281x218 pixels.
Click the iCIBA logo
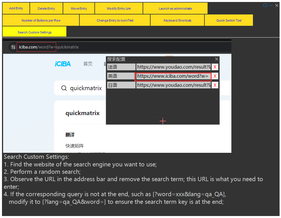point(63,64)
